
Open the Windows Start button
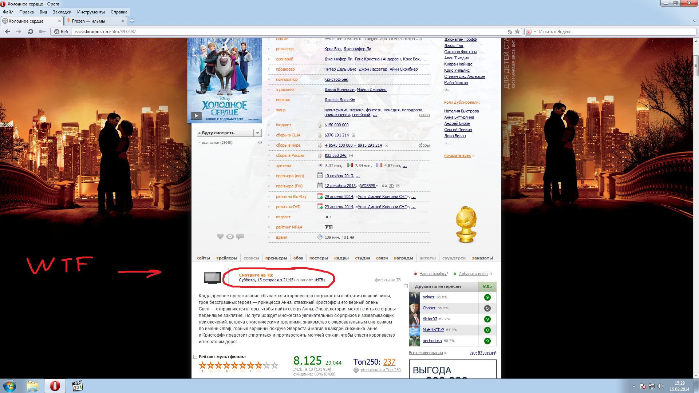[x=10, y=386]
